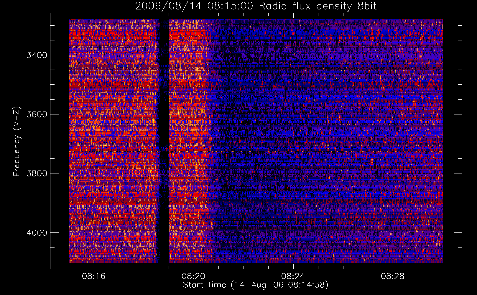The width and height of the screenshot is (477, 295).
Task: Select the 'Start Time (14-Aug-06 08:14:38)' axis label
Action: tap(256, 285)
